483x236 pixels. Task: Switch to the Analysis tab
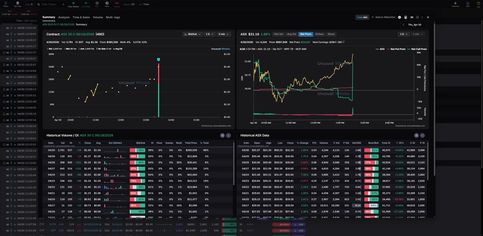click(x=64, y=17)
